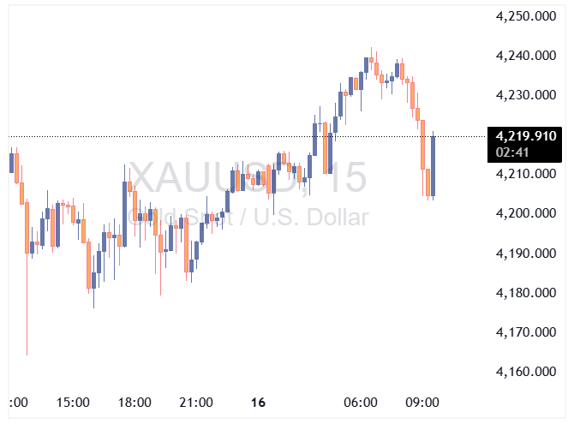The height and width of the screenshot is (430, 574).
Task: Select the bold date marker 16
Action: [258, 402]
